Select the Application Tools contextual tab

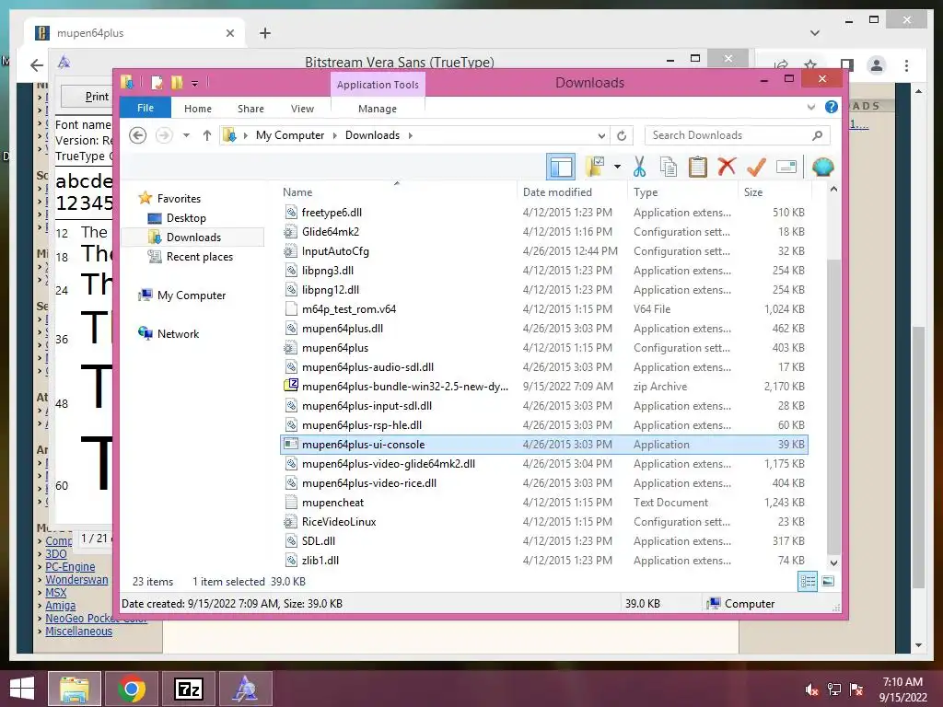[x=378, y=85]
